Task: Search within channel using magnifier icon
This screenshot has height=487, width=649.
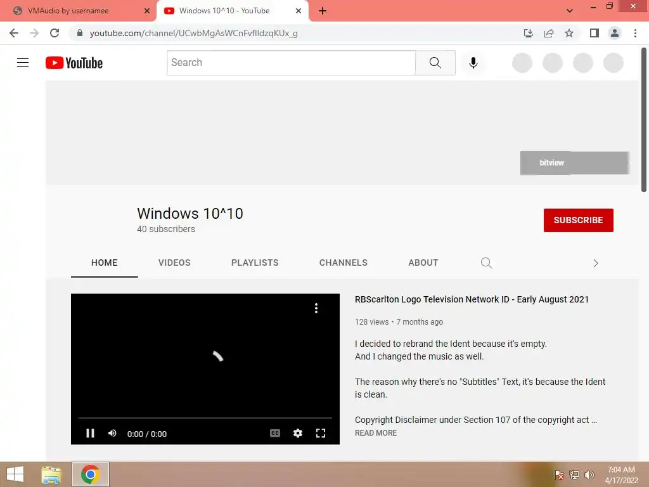Action: click(486, 263)
